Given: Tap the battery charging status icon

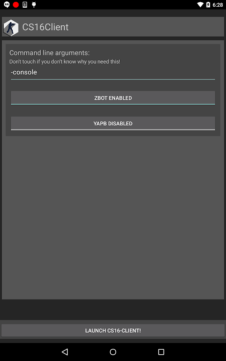Looking at the screenshot, I should click(208, 5).
